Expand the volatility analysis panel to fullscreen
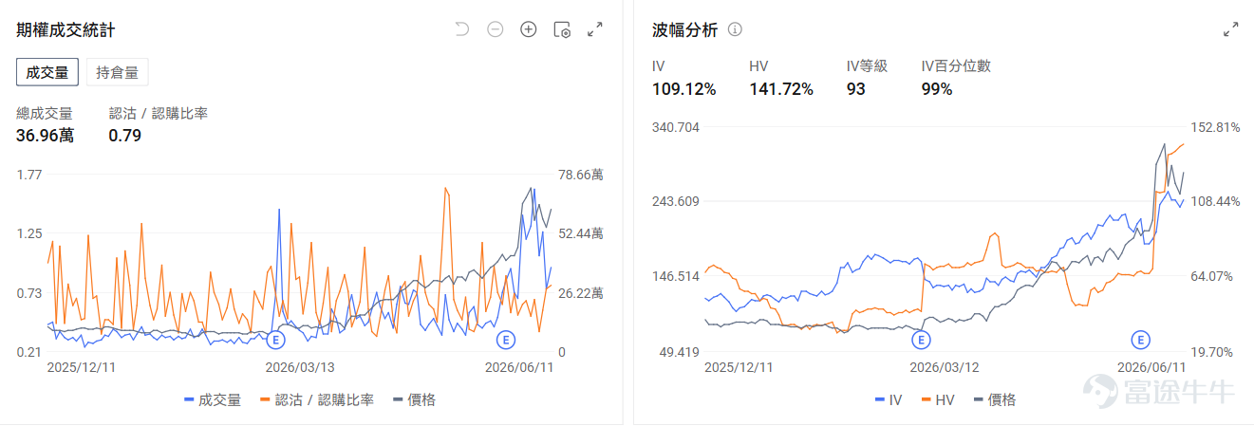 [1231, 29]
